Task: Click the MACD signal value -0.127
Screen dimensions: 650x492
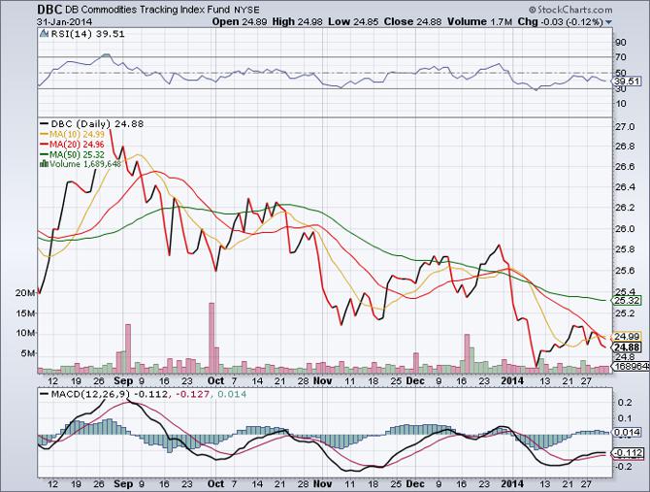Action: [193, 394]
